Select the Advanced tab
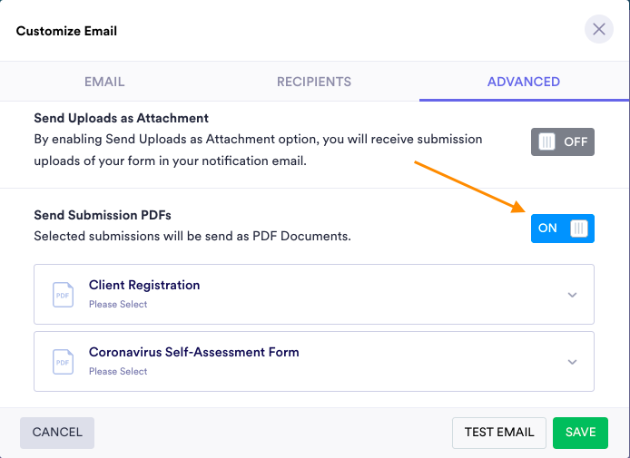Viewport: 630px width, 458px height. 524,82
